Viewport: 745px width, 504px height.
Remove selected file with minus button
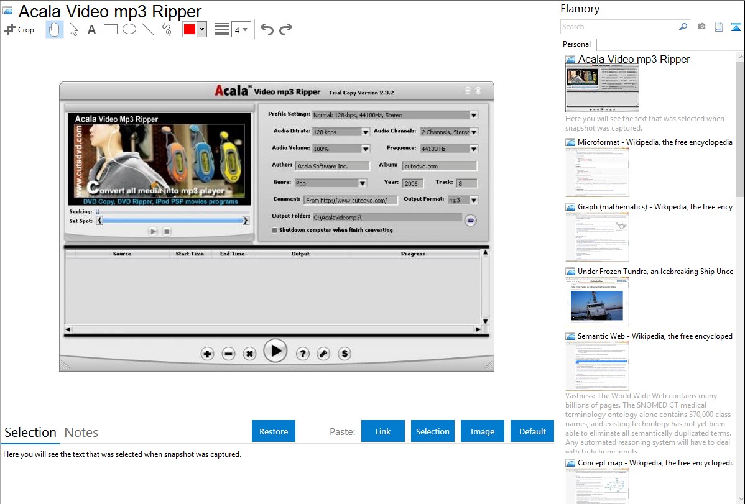tap(228, 354)
